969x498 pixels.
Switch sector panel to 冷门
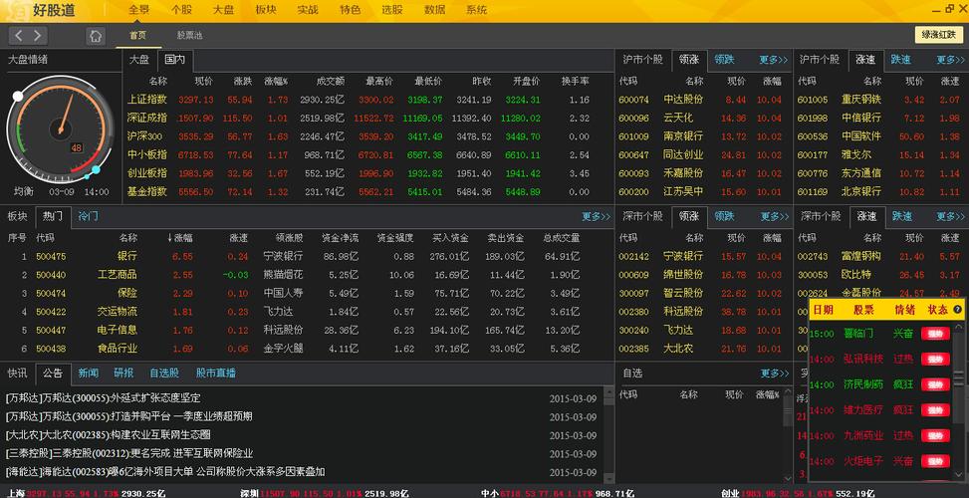coord(88,216)
